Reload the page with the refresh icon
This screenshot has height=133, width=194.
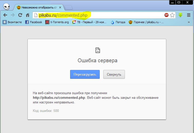coord(20,15)
